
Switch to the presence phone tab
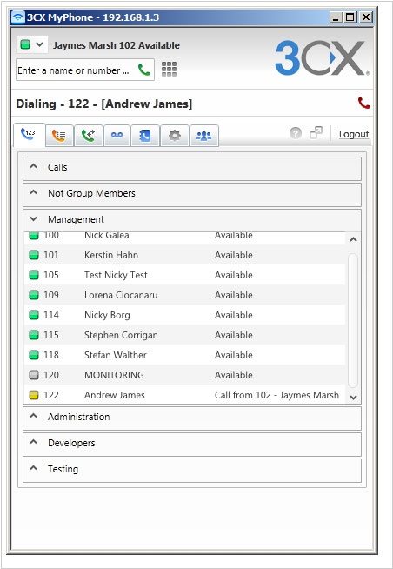29,135
